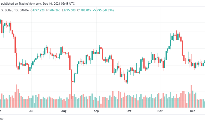Click the tallest red volume bar near December

coord(191,96)
